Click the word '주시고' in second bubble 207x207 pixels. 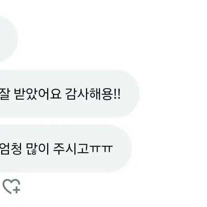pyautogui.click(x=71, y=149)
